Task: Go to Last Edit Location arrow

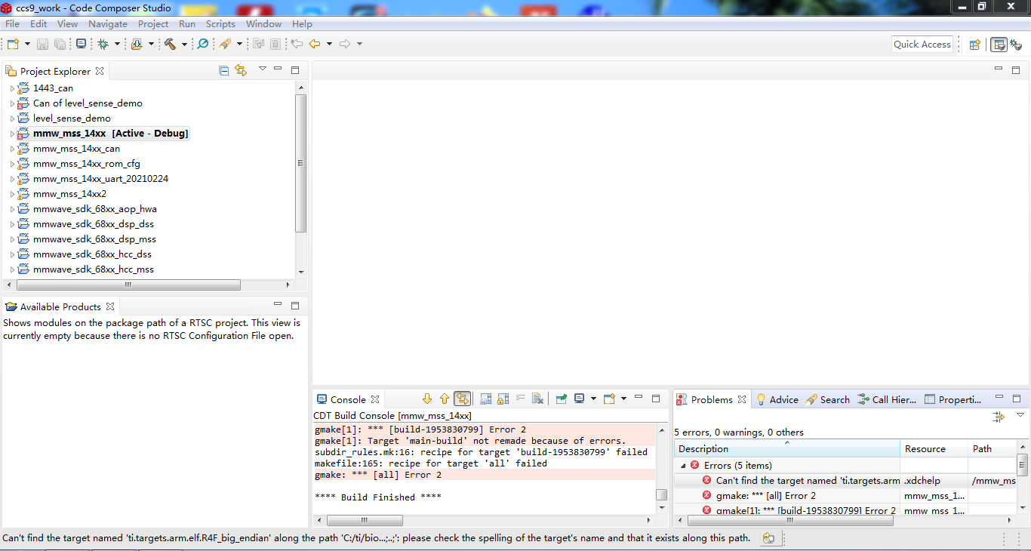Action: coord(297,44)
